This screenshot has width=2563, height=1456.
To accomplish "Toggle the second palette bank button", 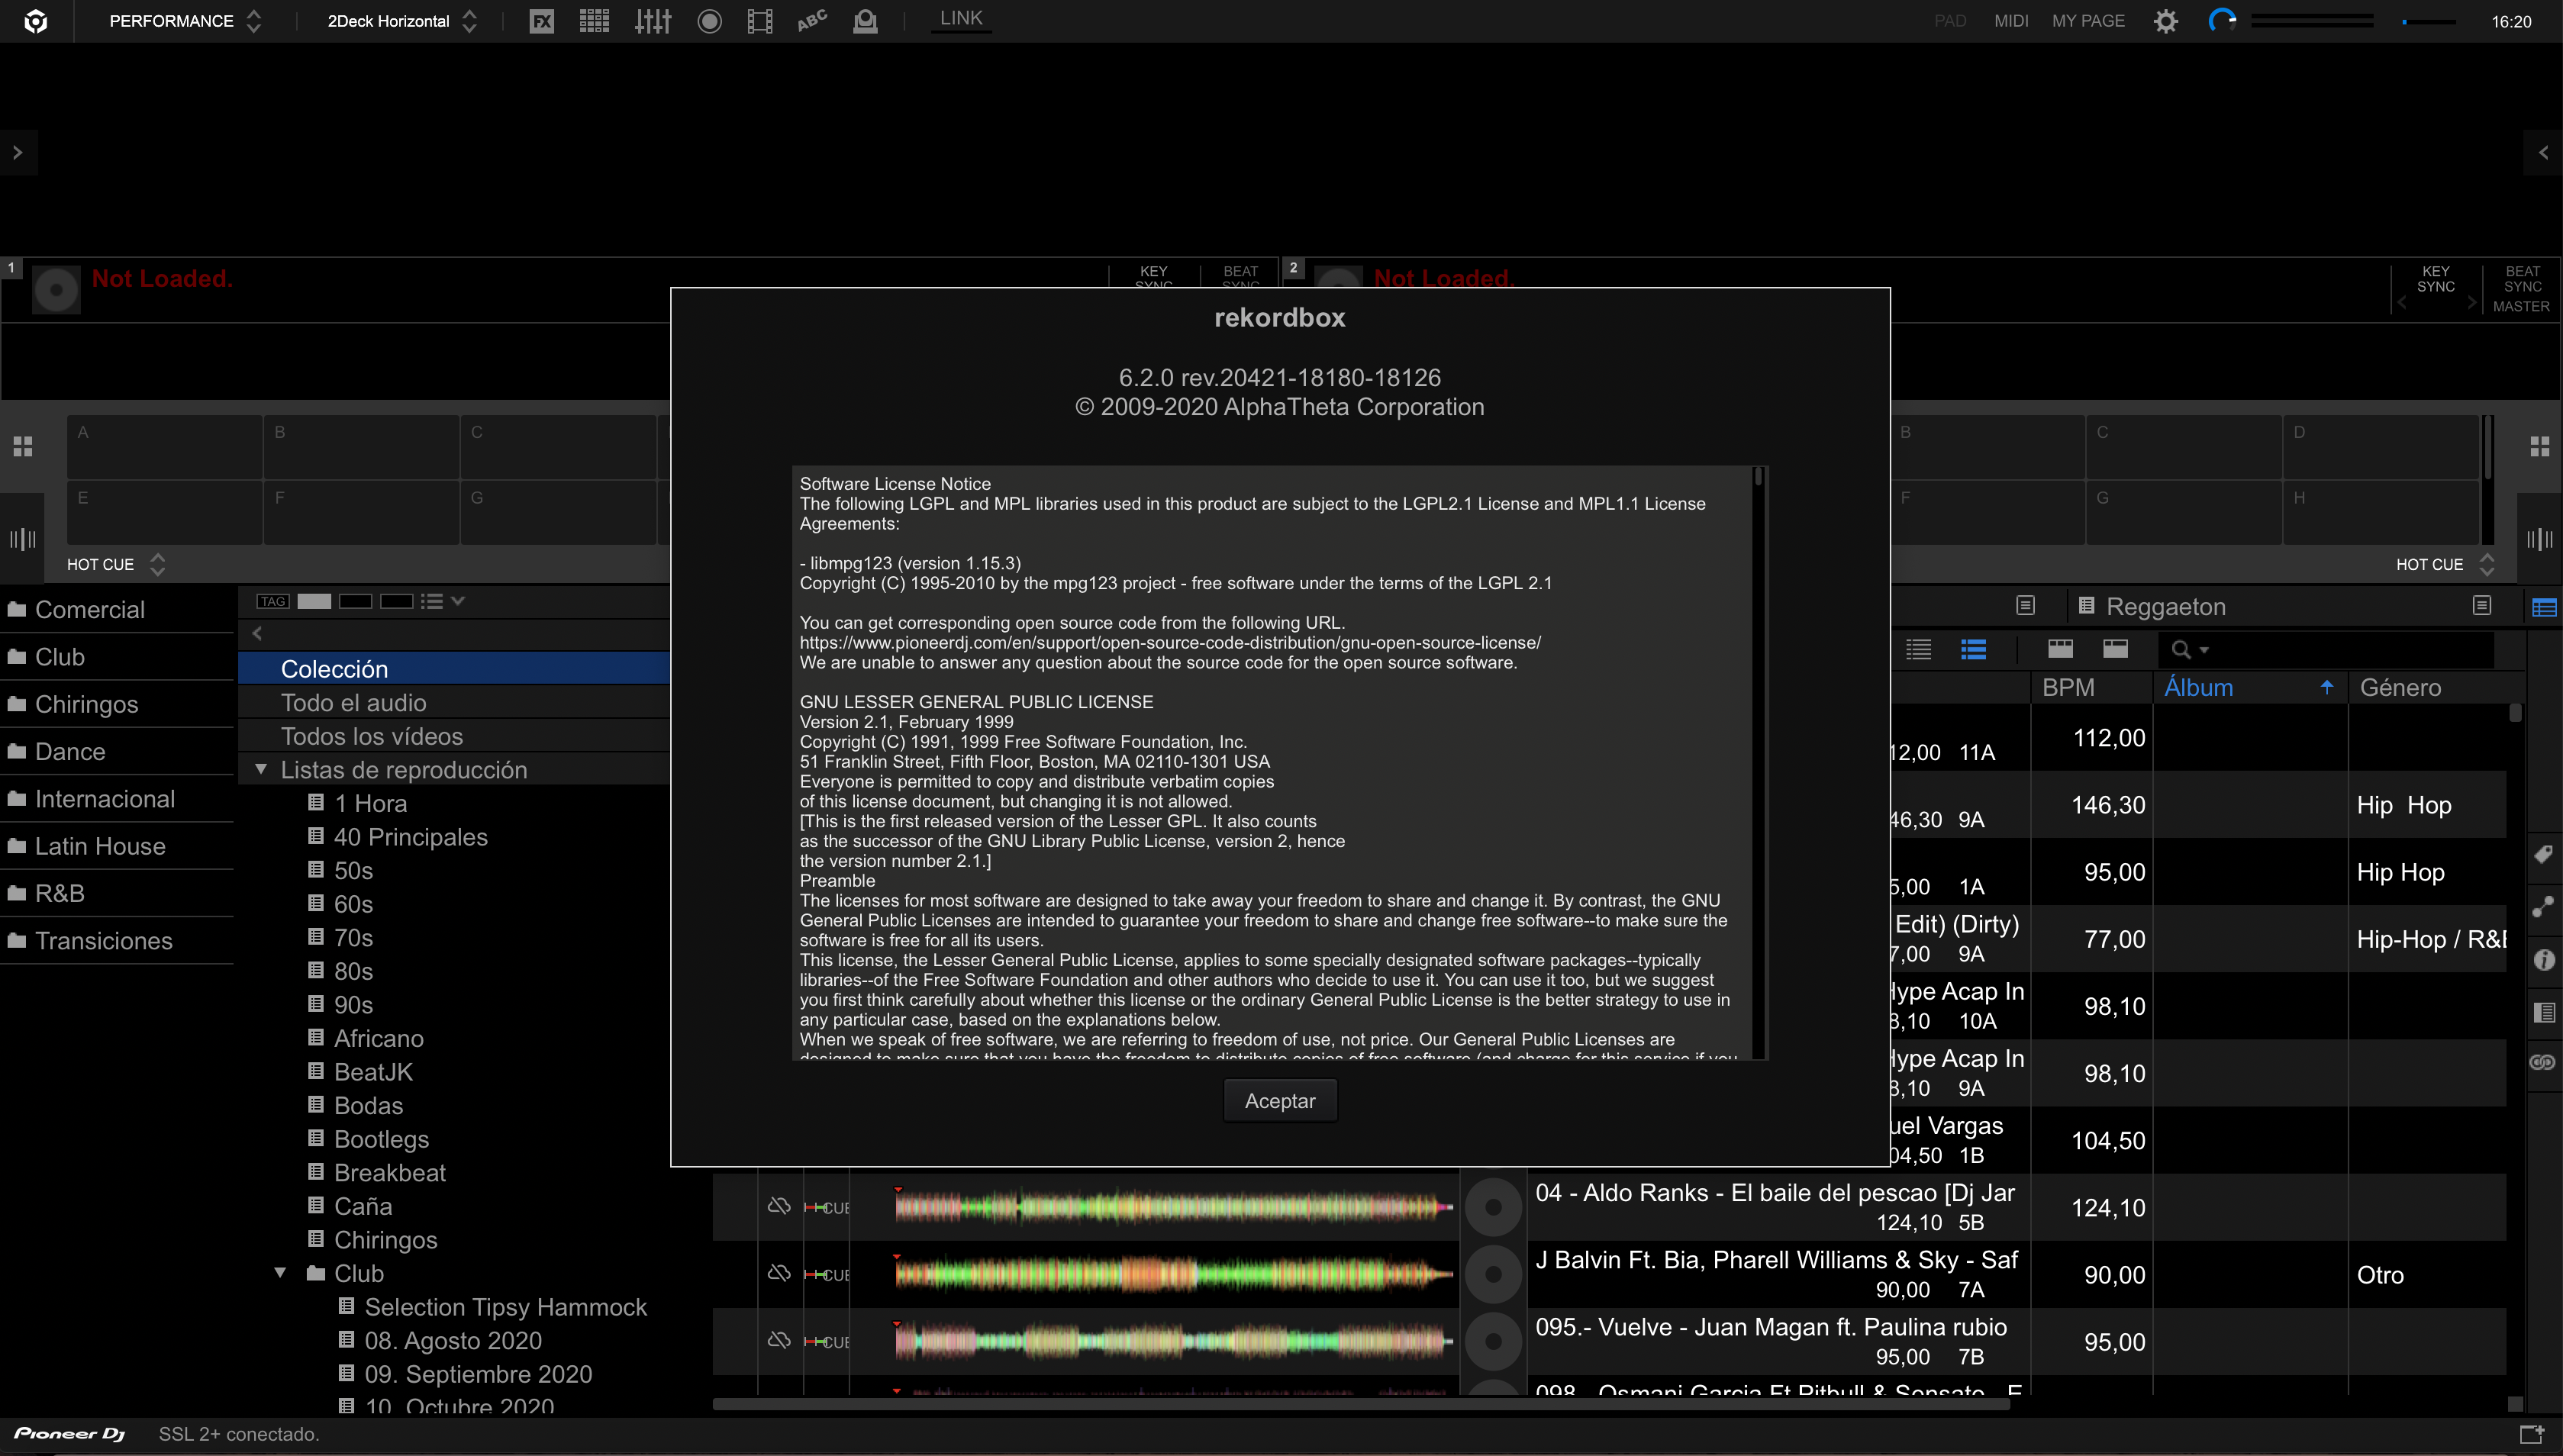I will pos(355,601).
